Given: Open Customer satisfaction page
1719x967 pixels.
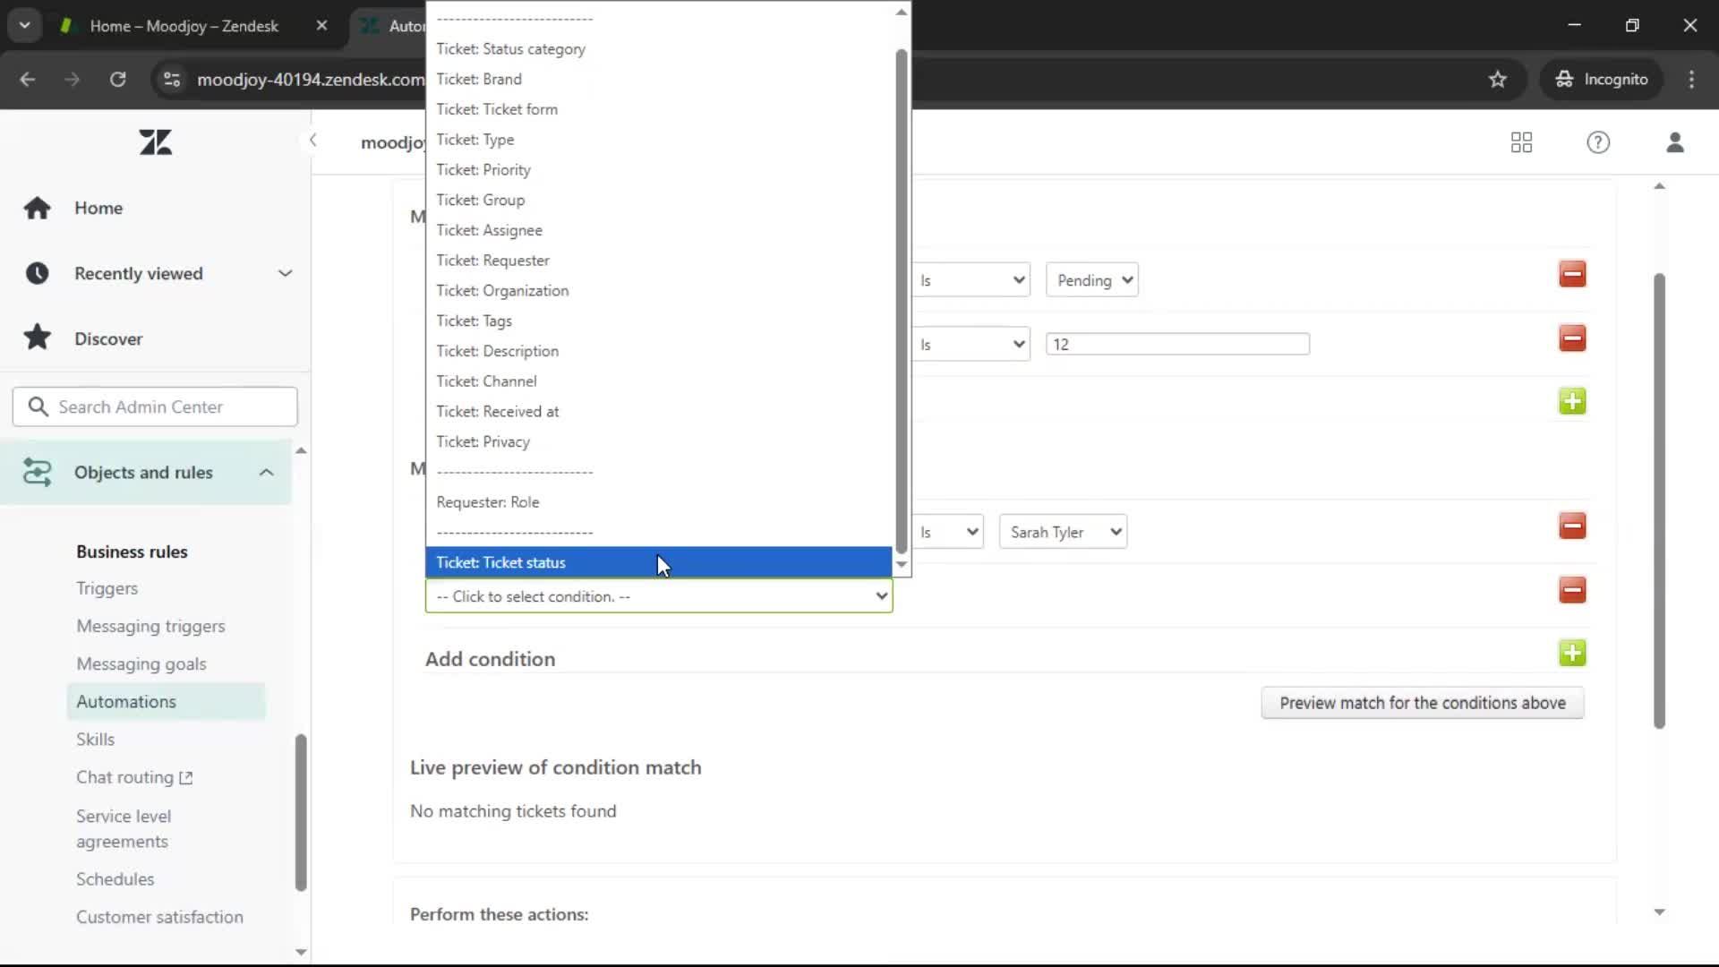Looking at the screenshot, I should coord(159,917).
